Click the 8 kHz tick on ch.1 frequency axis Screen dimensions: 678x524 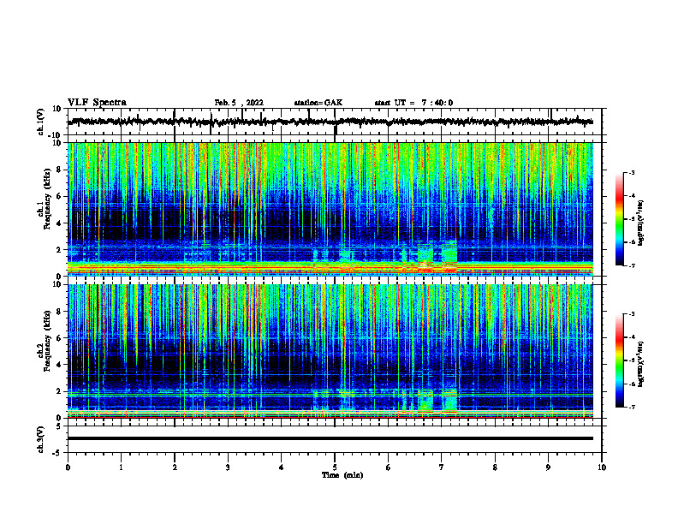click(x=59, y=170)
